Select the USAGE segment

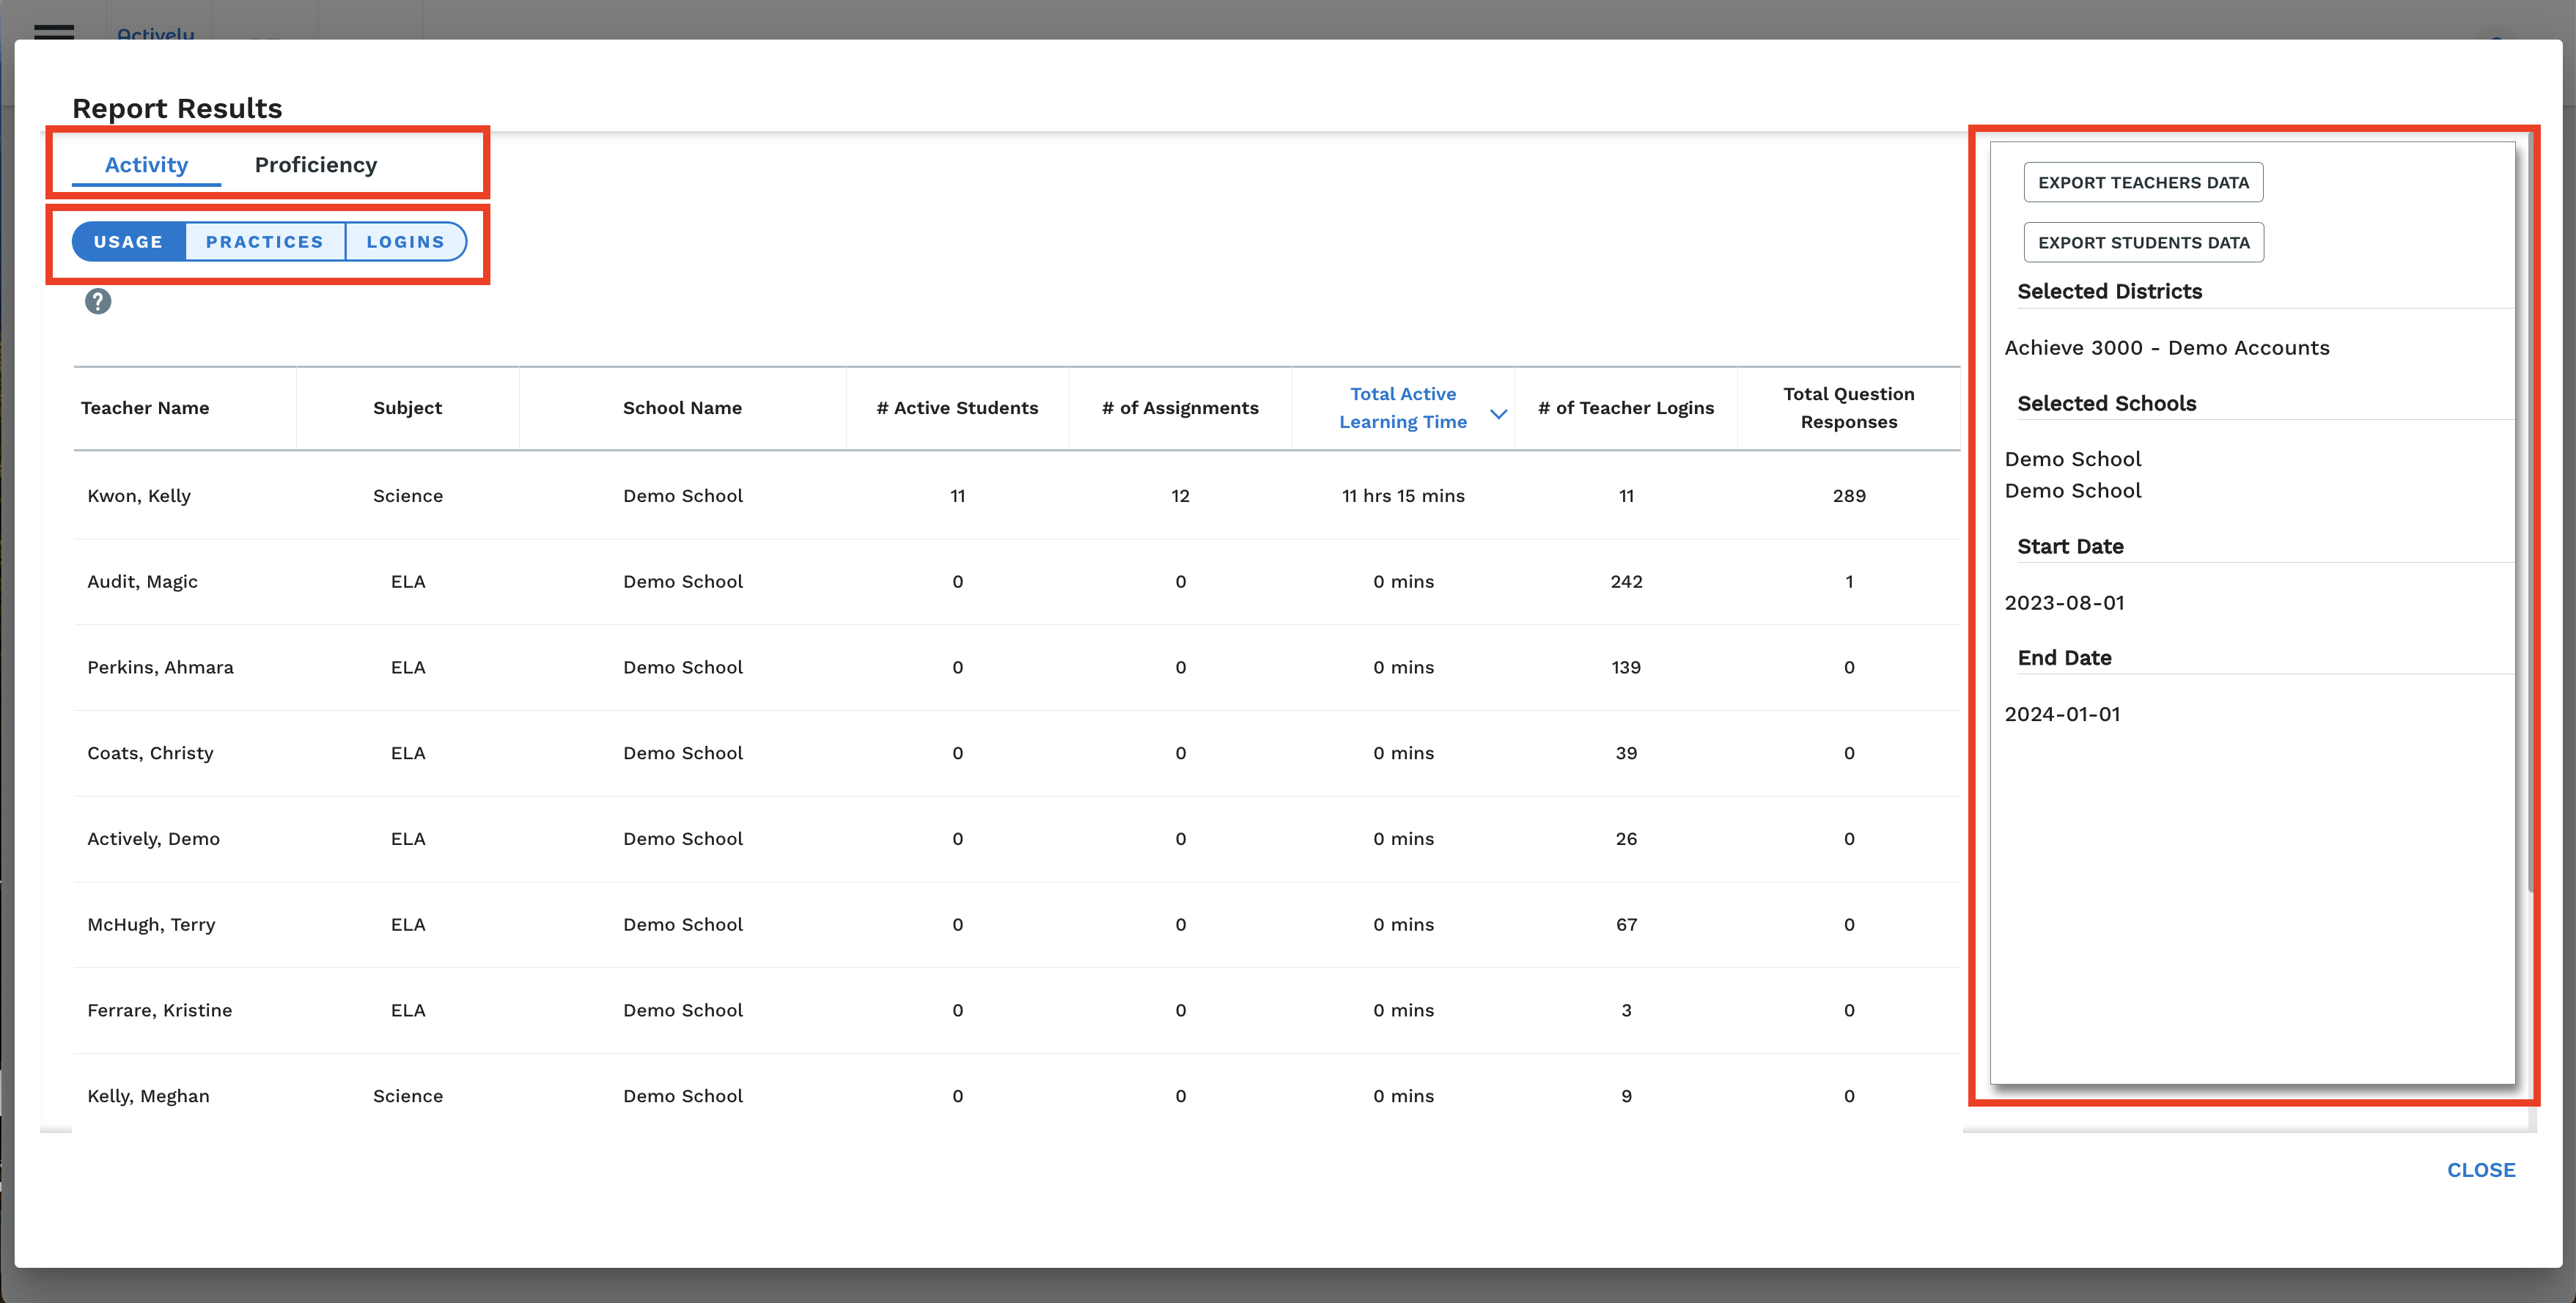pyautogui.click(x=129, y=242)
